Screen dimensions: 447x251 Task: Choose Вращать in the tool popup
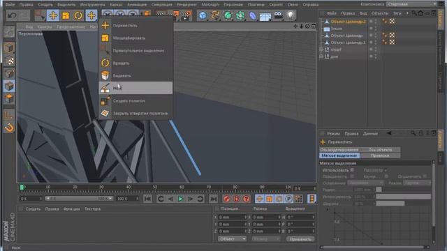(x=135, y=63)
